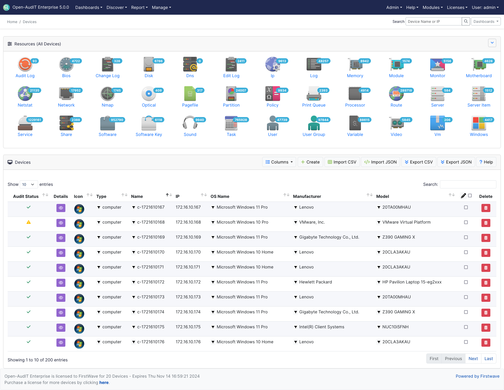The height and width of the screenshot is (390, 504).
Task: Check the box for c-1721610172
Action: (466, 282)
